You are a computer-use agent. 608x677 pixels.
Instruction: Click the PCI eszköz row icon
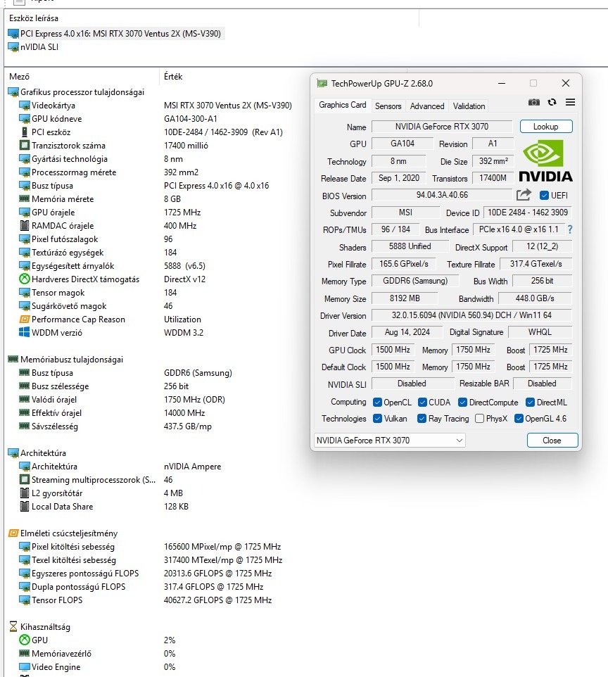coord(25,132)
